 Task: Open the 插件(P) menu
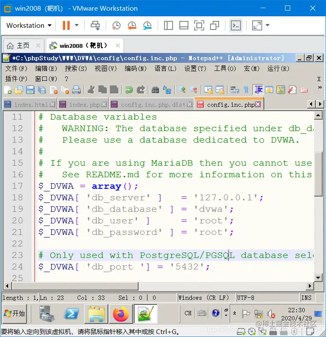pos(16,79)
